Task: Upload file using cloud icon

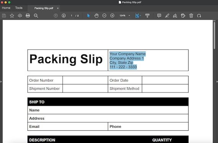Action: coord(20,16)
